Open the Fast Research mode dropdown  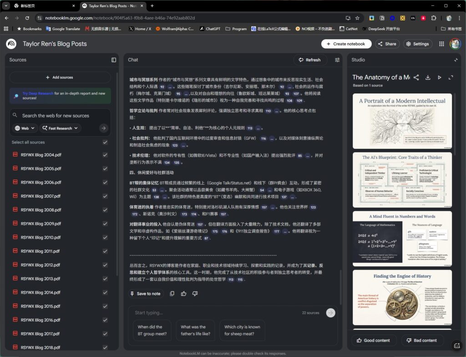click(61, 128)
